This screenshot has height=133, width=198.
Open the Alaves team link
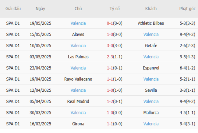(78, 34)
